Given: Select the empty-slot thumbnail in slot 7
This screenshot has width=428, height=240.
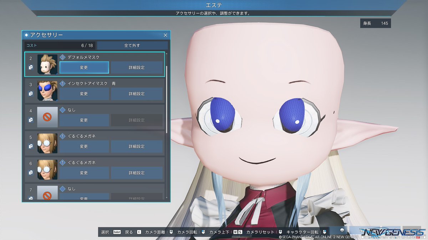Looking at the screenshot, I should [47, 192].
